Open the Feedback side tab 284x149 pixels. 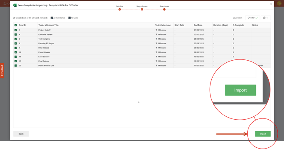[x=2, y=71]
